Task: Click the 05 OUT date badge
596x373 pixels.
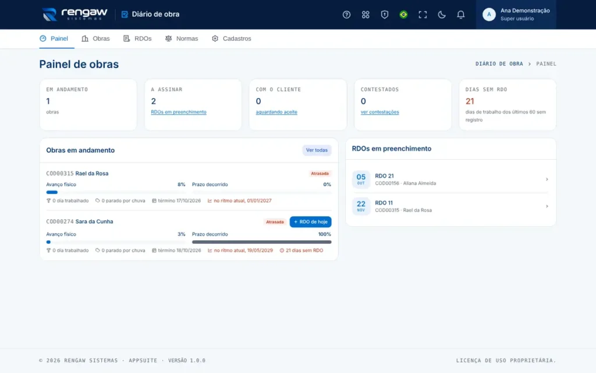Action: click(361, 180)
